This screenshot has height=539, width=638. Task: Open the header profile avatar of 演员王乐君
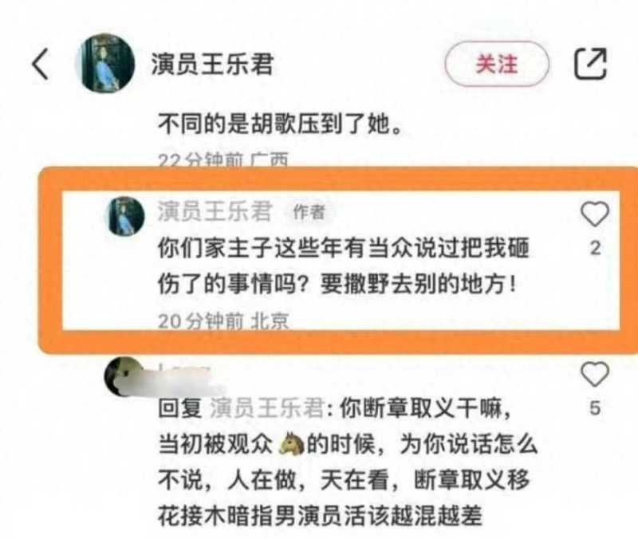click(x=105, y=63)
